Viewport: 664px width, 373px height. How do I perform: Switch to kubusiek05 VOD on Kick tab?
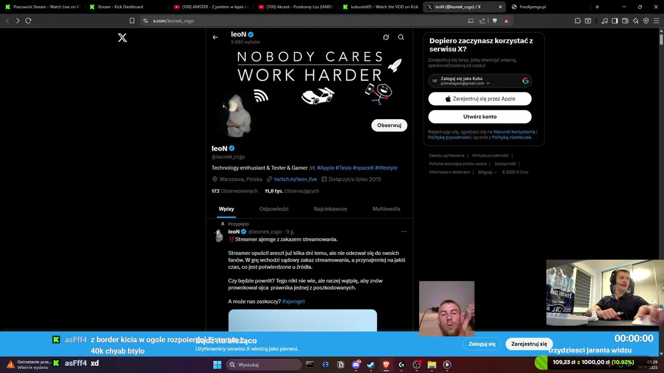pyautogui.click(x=381, y=7)
